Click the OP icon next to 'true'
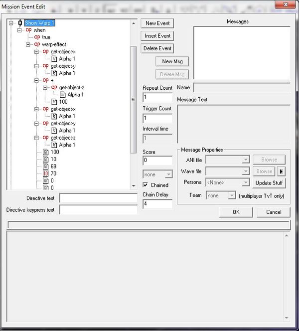 click(37, 37)
